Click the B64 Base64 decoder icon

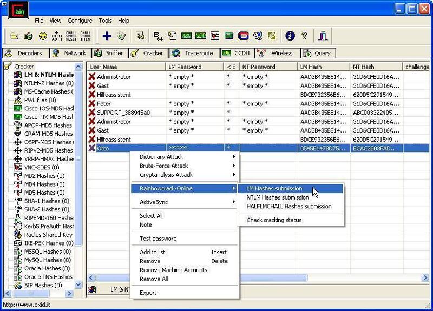pyautogui.click(x=158, y=36)
